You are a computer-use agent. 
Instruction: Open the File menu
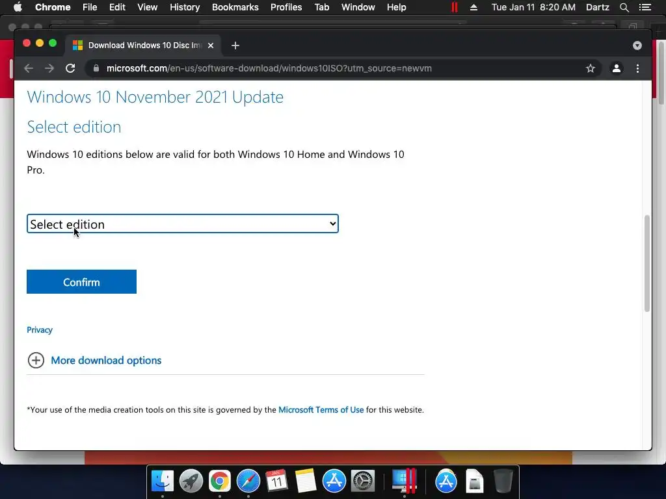90,7
